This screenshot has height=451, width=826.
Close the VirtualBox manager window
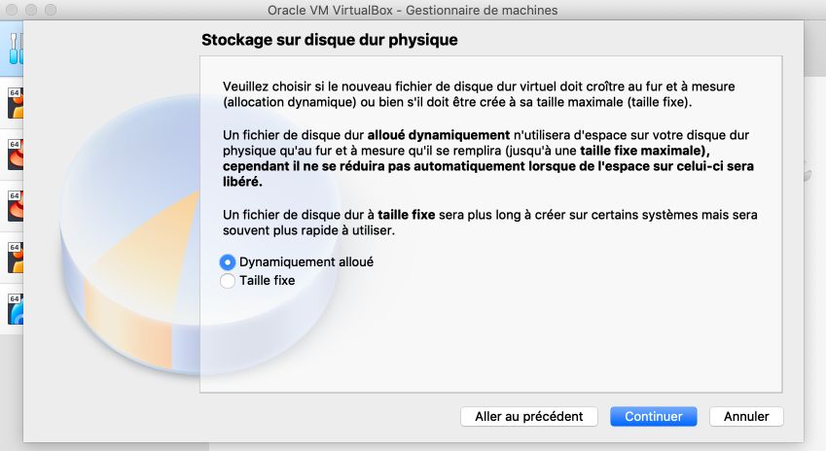coord(12,10)
